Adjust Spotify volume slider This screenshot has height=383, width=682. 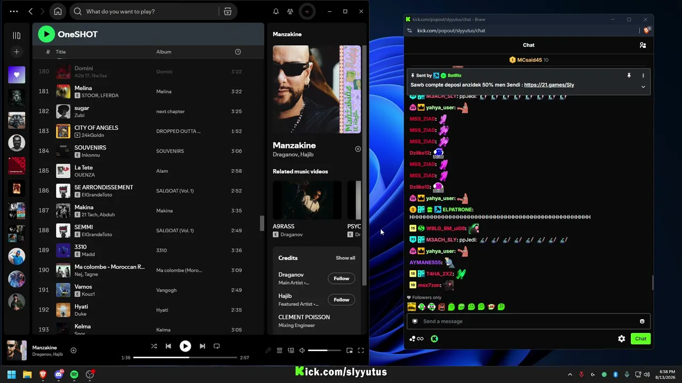pos(324,351)
